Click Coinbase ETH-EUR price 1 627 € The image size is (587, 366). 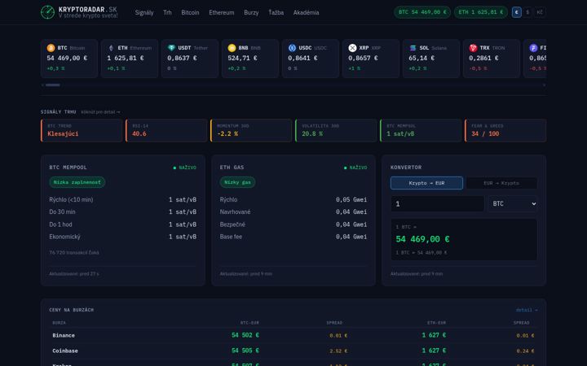point(434,351)
